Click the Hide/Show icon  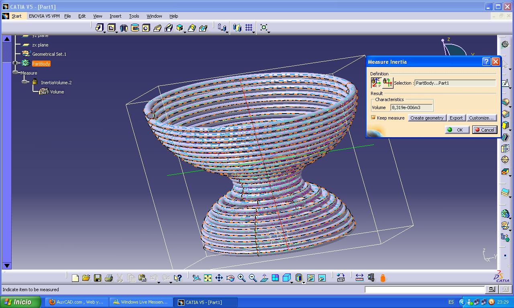point(310,278)
